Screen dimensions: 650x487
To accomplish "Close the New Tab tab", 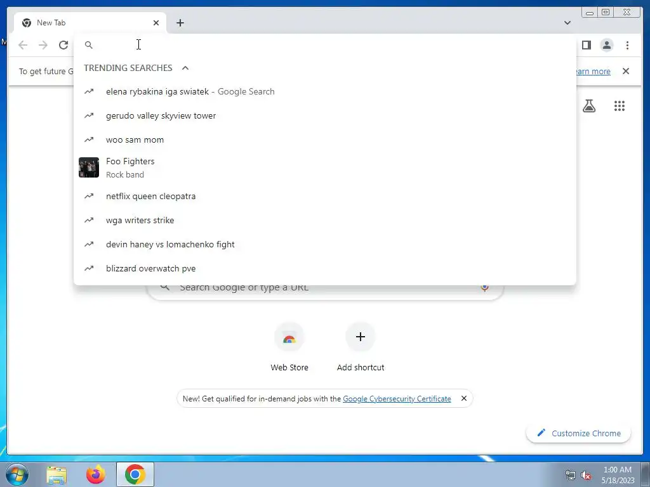I will click(x=156, y=23).
